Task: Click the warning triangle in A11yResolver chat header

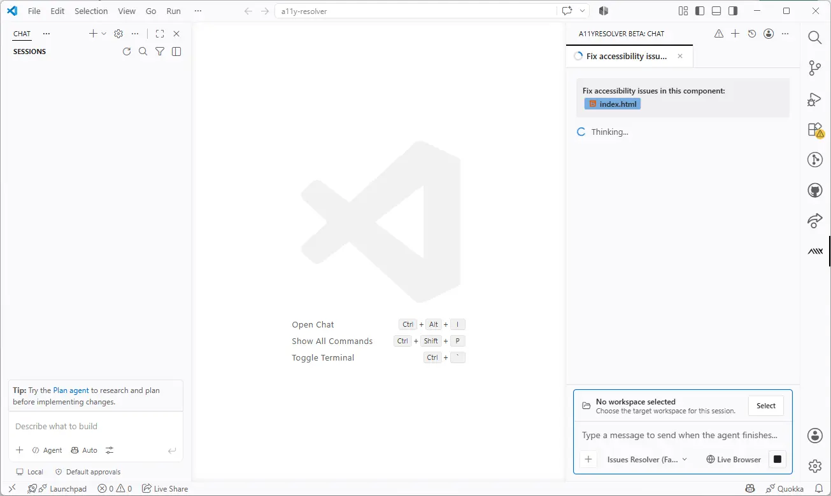Action: coord(719,34)
